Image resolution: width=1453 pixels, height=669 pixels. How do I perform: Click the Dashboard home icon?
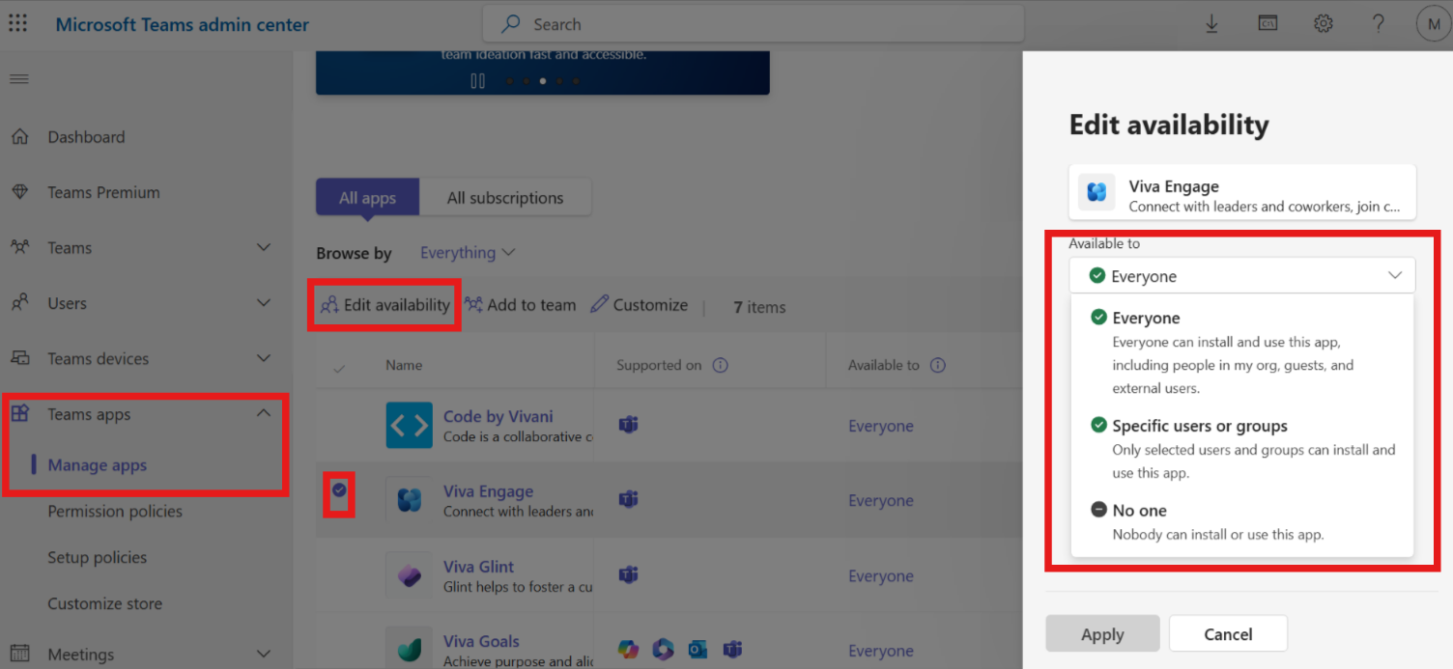coord(19,137)
